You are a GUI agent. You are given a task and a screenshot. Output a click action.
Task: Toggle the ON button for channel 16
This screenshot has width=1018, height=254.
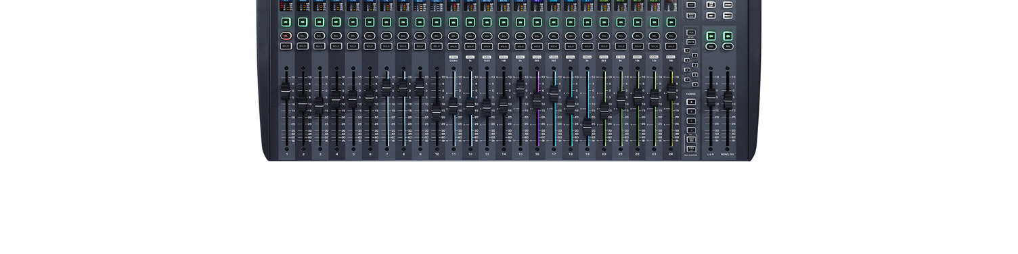(x=537, y=22)
